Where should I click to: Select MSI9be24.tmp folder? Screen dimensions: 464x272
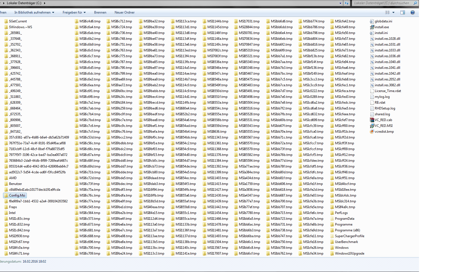119,253
